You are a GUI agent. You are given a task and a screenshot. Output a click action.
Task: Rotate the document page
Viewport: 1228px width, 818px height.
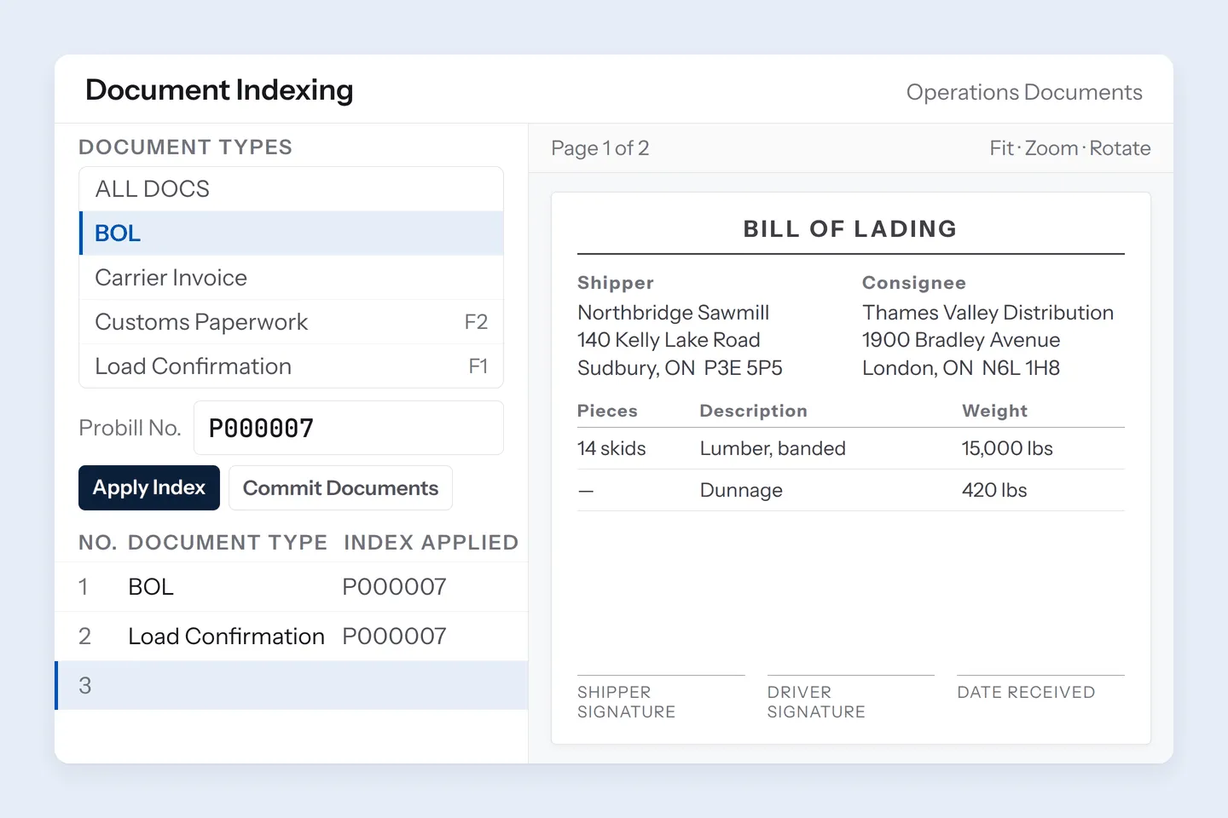1120,148
